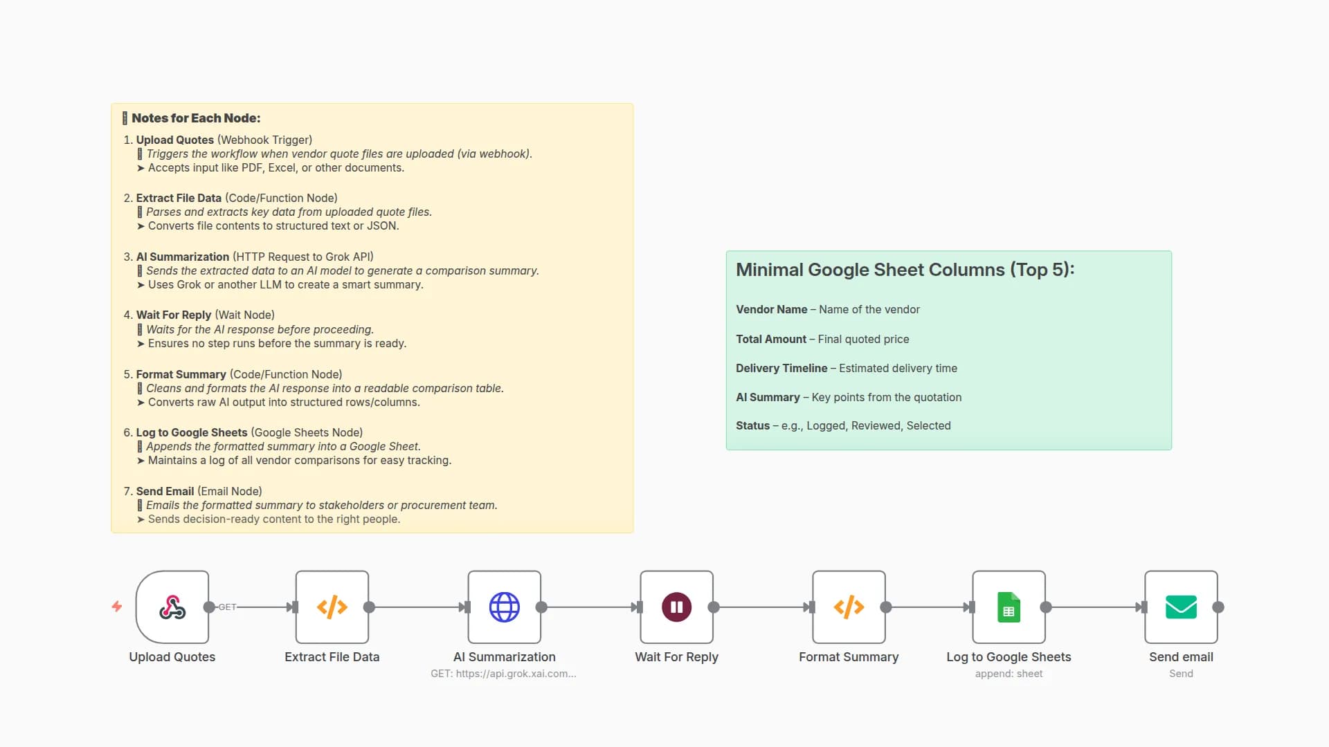Screen dimensions: 1329x747
Task: Click the orange lightning trigger indicator
Action: point(116,607)
